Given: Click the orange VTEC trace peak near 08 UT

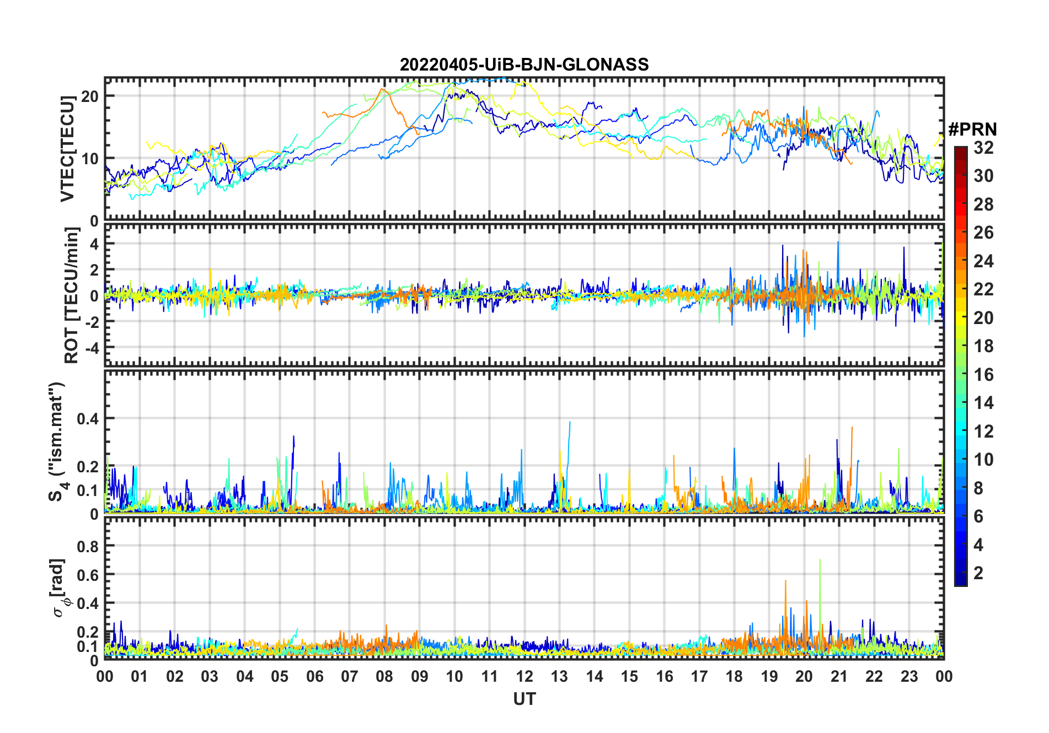Looking at the screenshot, I should point(381,90).
